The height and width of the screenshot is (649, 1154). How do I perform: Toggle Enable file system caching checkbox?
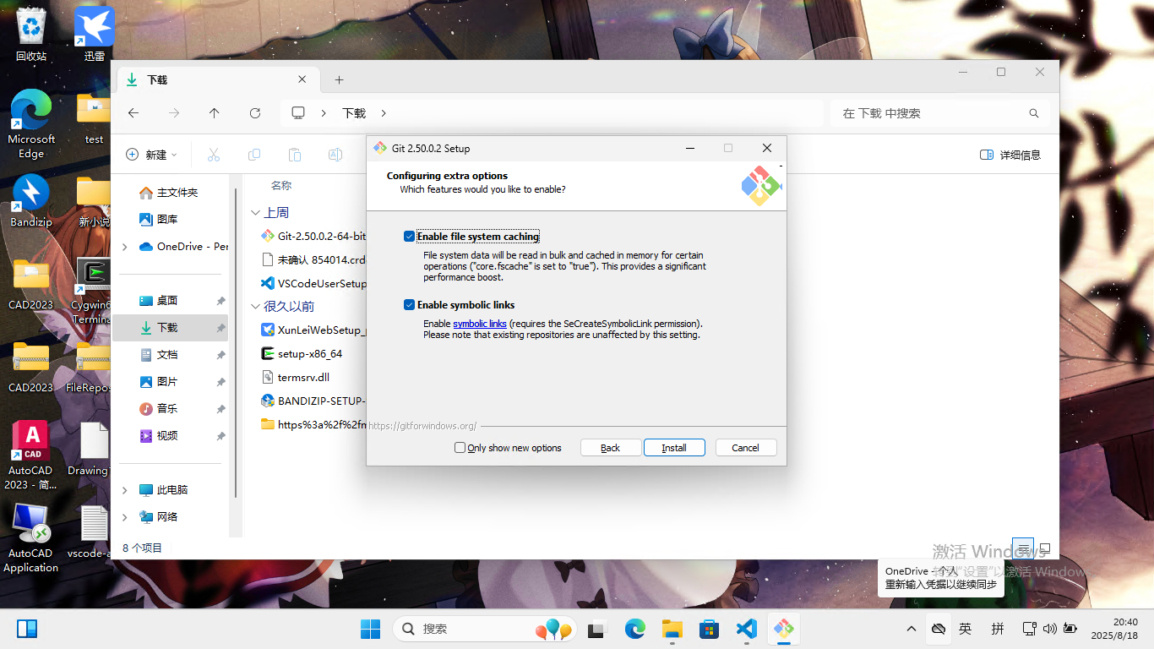click(x=410, y=237)
